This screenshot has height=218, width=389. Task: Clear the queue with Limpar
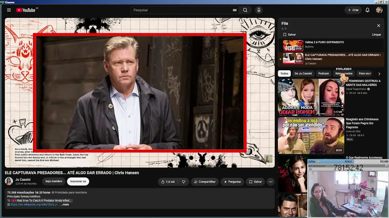click(x=377, y=35)
